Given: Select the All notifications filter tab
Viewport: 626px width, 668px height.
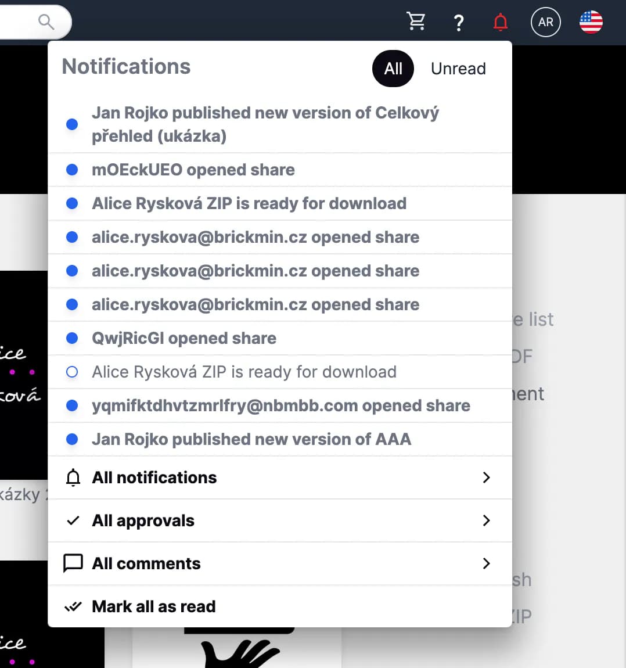Looking at the screenshot, I should (393, 69).
